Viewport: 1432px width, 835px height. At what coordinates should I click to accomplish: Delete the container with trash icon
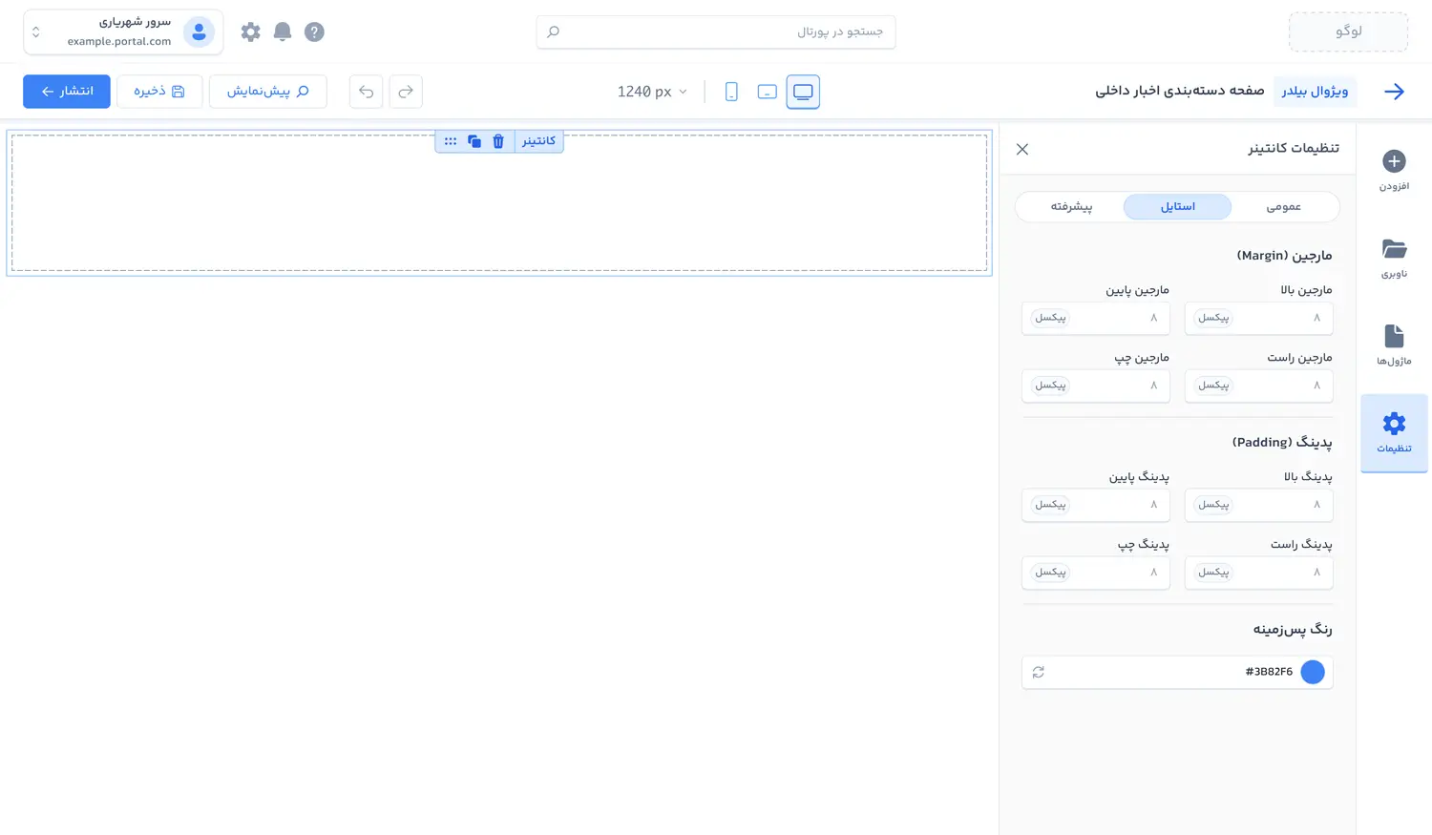498,141
